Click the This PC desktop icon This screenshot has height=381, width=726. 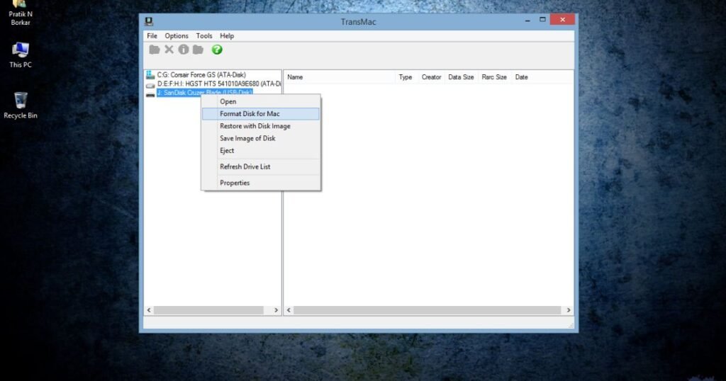click(x=21, y=55)
